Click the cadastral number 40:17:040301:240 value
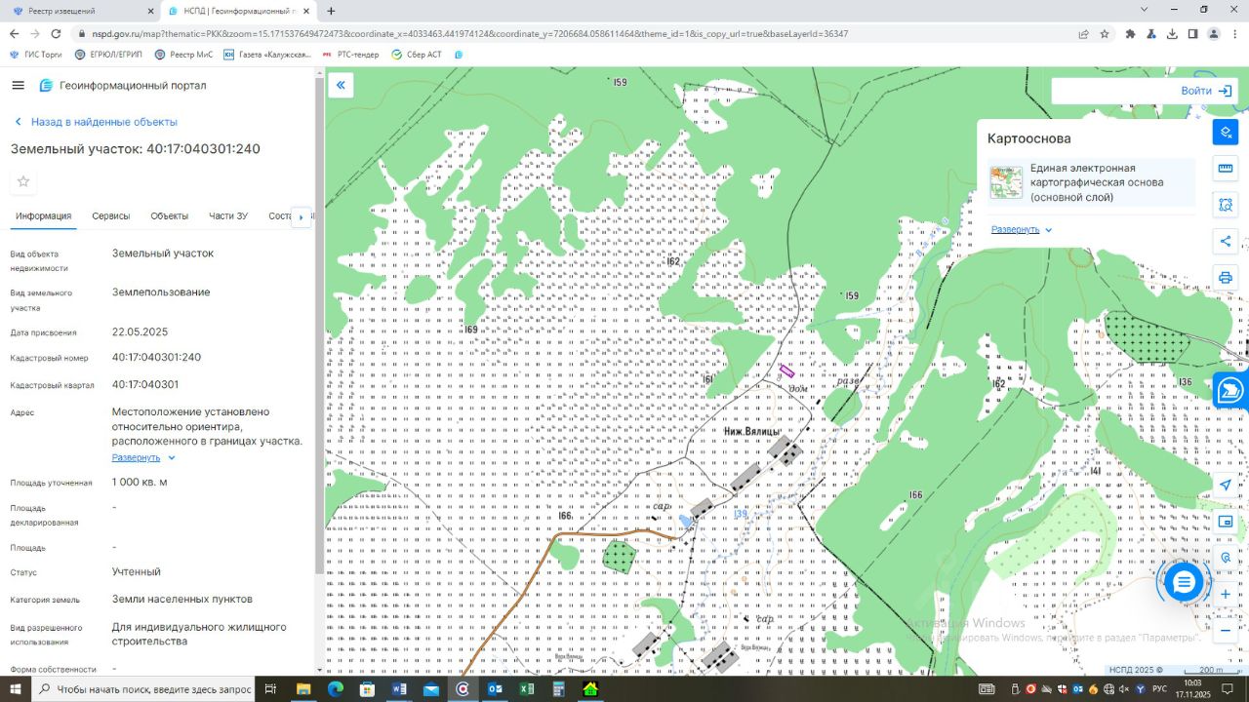The image size is (1249, 702). coord(156,357)
